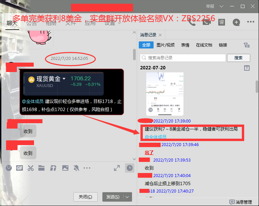Close the 消息记录 tab

(160, 35)
